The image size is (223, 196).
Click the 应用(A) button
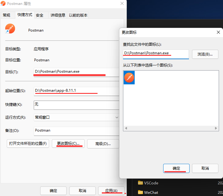(x=111, y=191)
